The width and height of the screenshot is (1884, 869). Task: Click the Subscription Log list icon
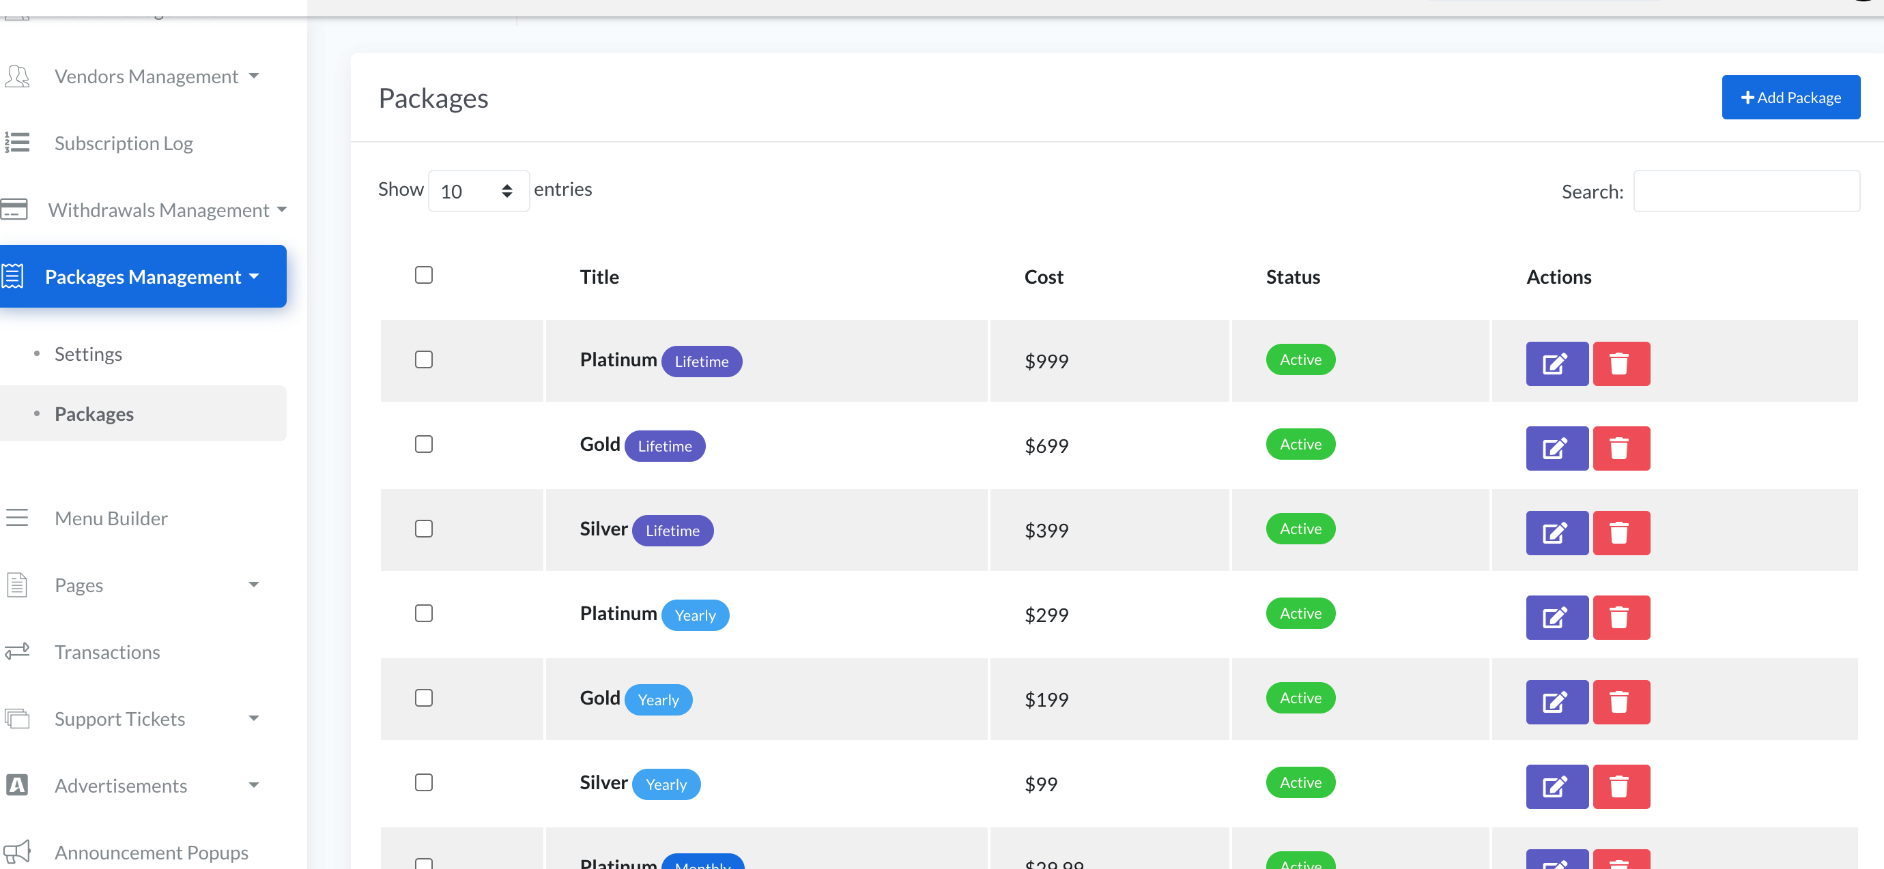tap(18, 143)
